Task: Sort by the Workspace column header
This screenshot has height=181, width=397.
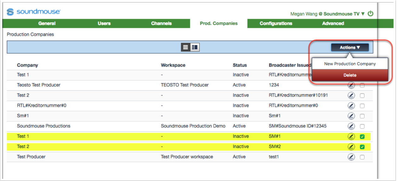Action: 173,65
